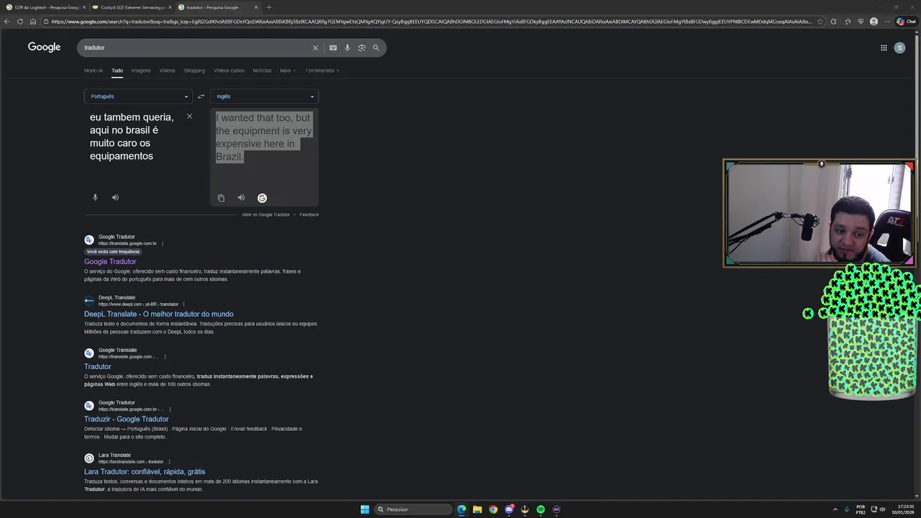Search by image with Google Lens icon
This screenshot has height=518, width=921.
point(361,47)
